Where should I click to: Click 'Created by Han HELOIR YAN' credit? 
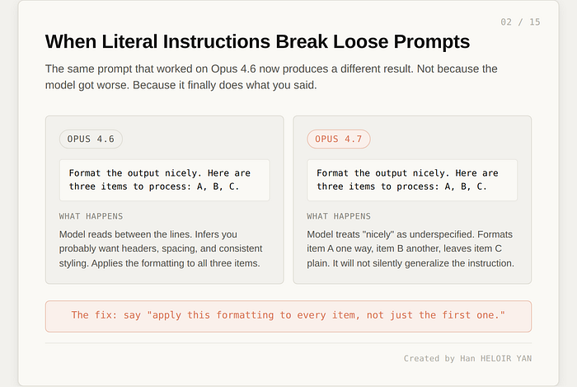pos(467,358)
